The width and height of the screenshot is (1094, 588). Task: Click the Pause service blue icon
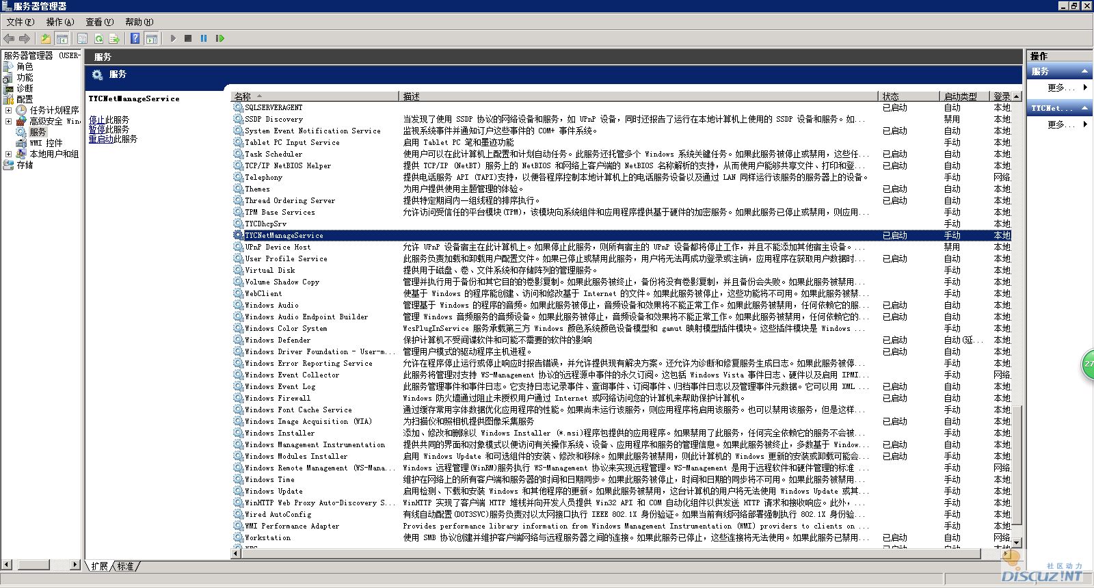(204, 38)
